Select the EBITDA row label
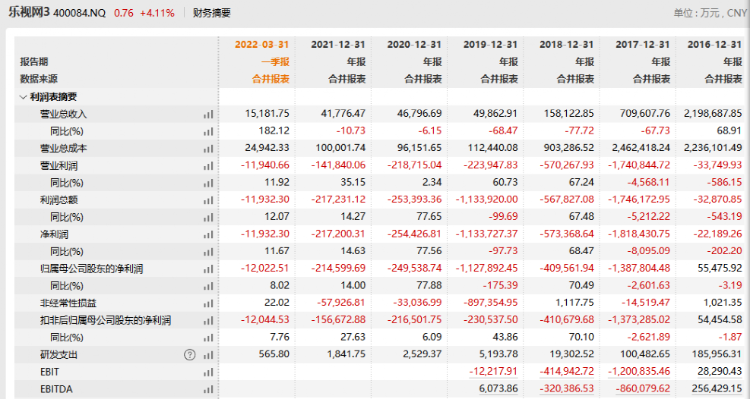Image resolution: width=750 pixels, height=399 pixels. (56, 389)
